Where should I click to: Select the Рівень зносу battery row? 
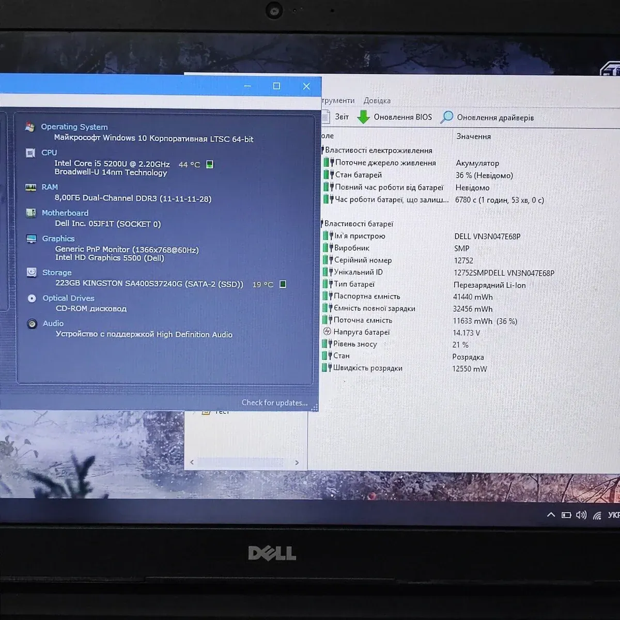[355, 344]
